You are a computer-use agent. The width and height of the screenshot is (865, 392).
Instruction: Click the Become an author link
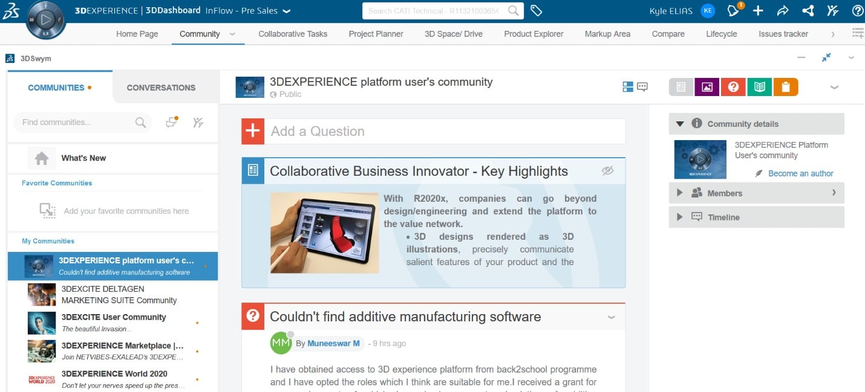(x=801, y=173)
